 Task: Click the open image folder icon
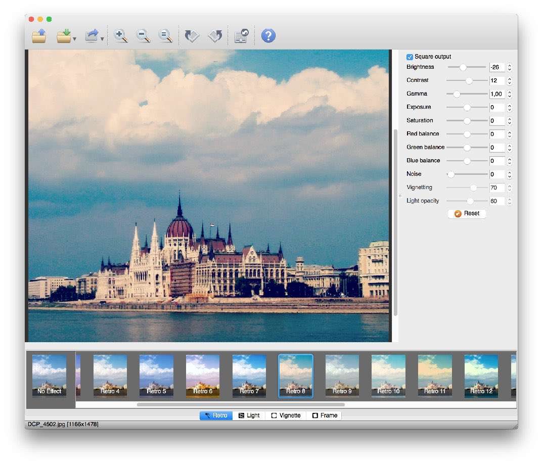tap(39, 36)
